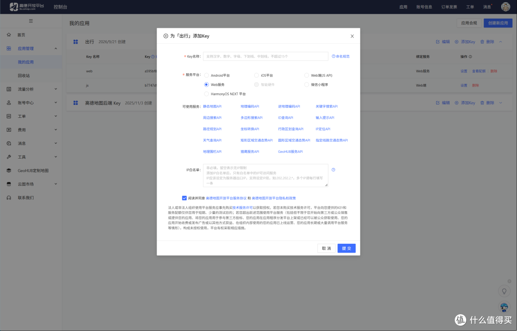517x331 pixels.
Task: Close the 添加Key dialog with the X
Action: point(352,36)
